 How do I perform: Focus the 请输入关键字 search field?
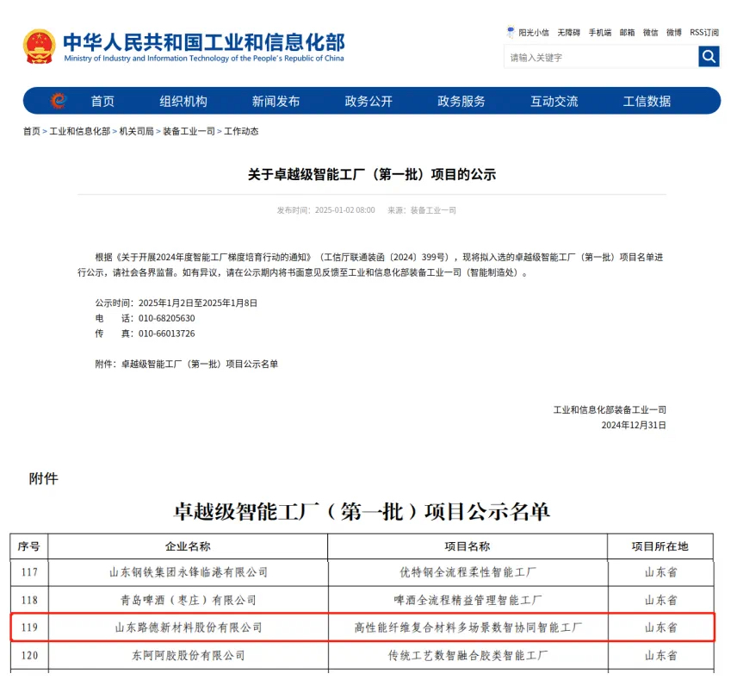click(601, 57)
